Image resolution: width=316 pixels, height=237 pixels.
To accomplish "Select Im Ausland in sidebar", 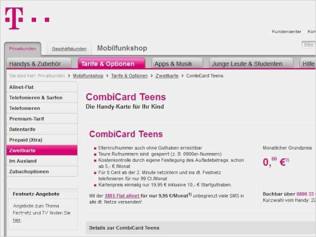I will click(x=42, y=161).
